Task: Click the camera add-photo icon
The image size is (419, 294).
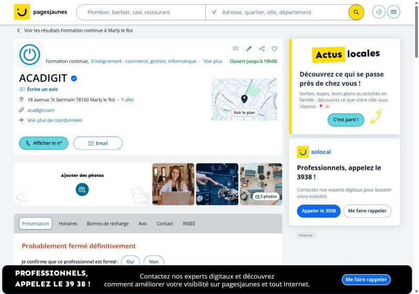Action: point(82,189)
